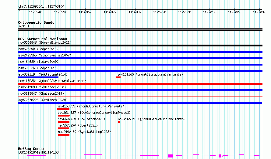Image resolution: width=271 pixels, height=159 pixels.
Task: Click the 112696k ruler tick label
Action: tap(85, 12)
